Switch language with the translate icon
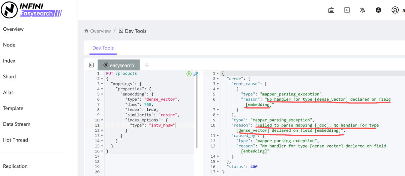The image size is (405, 176). [x=363, y=10]
